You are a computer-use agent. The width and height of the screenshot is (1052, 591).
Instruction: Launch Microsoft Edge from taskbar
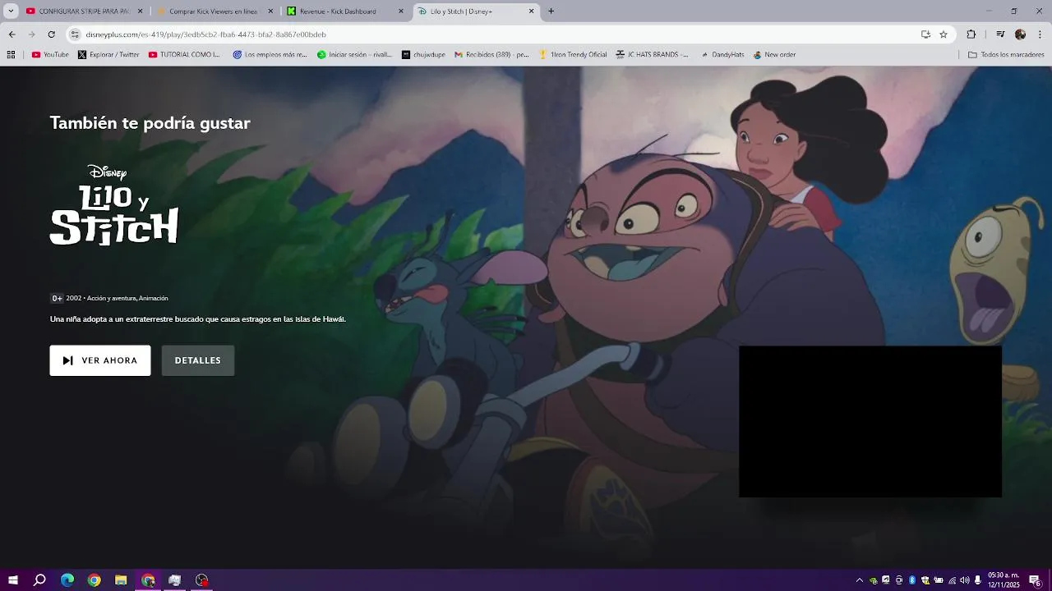click(67, 580)
